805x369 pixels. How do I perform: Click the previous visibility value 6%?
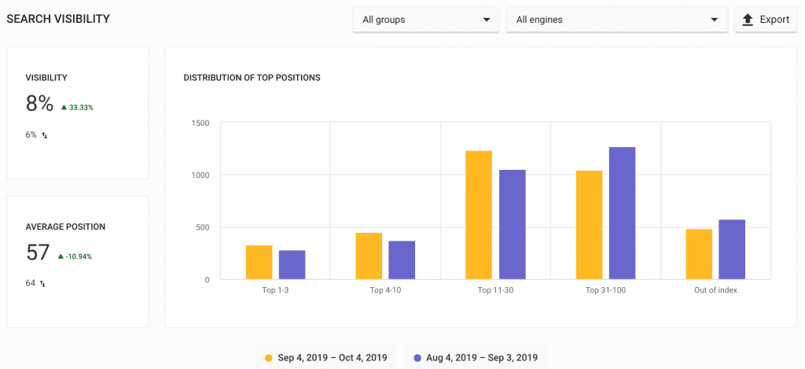pyautogui.click(x=31, y=135)
